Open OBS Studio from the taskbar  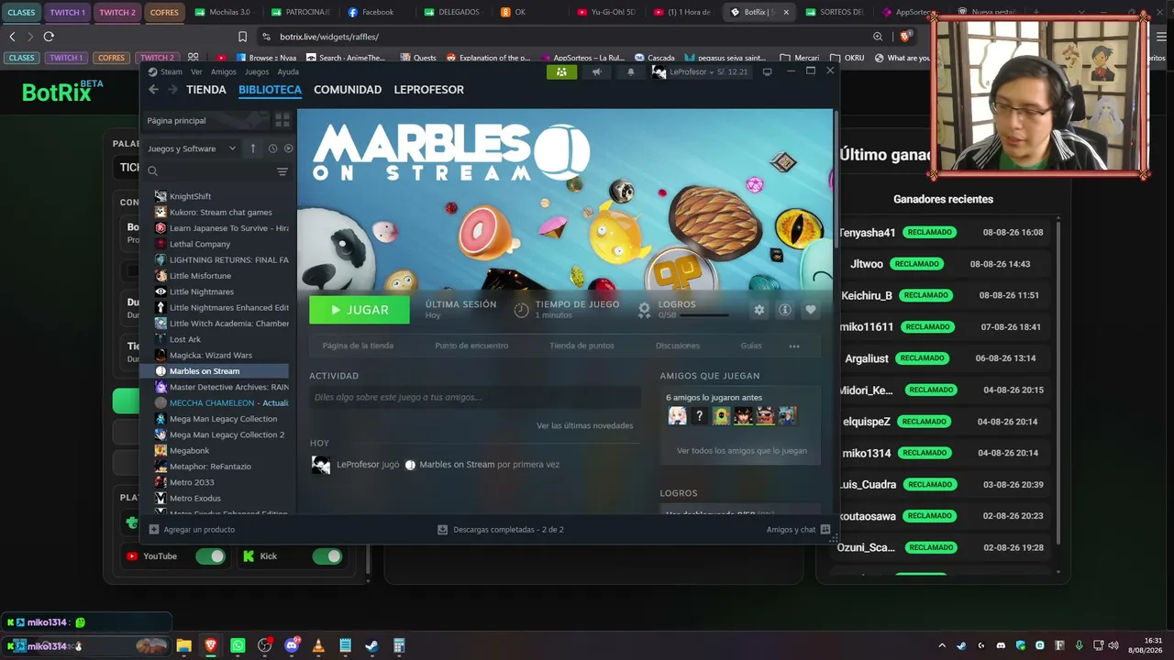tap(265, 646)
